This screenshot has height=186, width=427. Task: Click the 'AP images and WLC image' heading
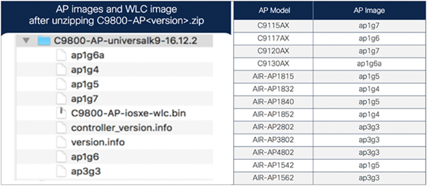pos(116,9)
